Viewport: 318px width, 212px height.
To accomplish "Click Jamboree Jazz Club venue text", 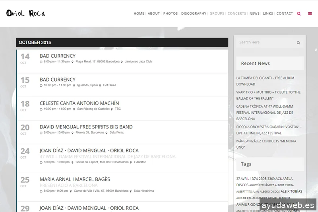I will coord(138,62).
